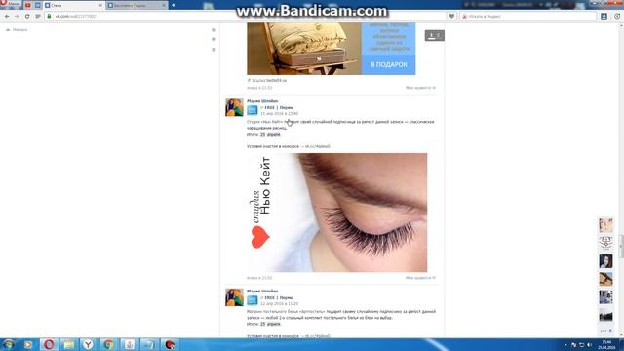Open author name link on eyelash post
The width and height of the screenshot is (624, 351).
click(x=262, y=101)
